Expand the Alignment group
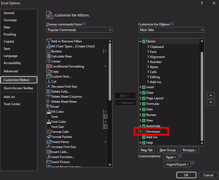This screenshot has height=180, width=219. click(148, 57)
